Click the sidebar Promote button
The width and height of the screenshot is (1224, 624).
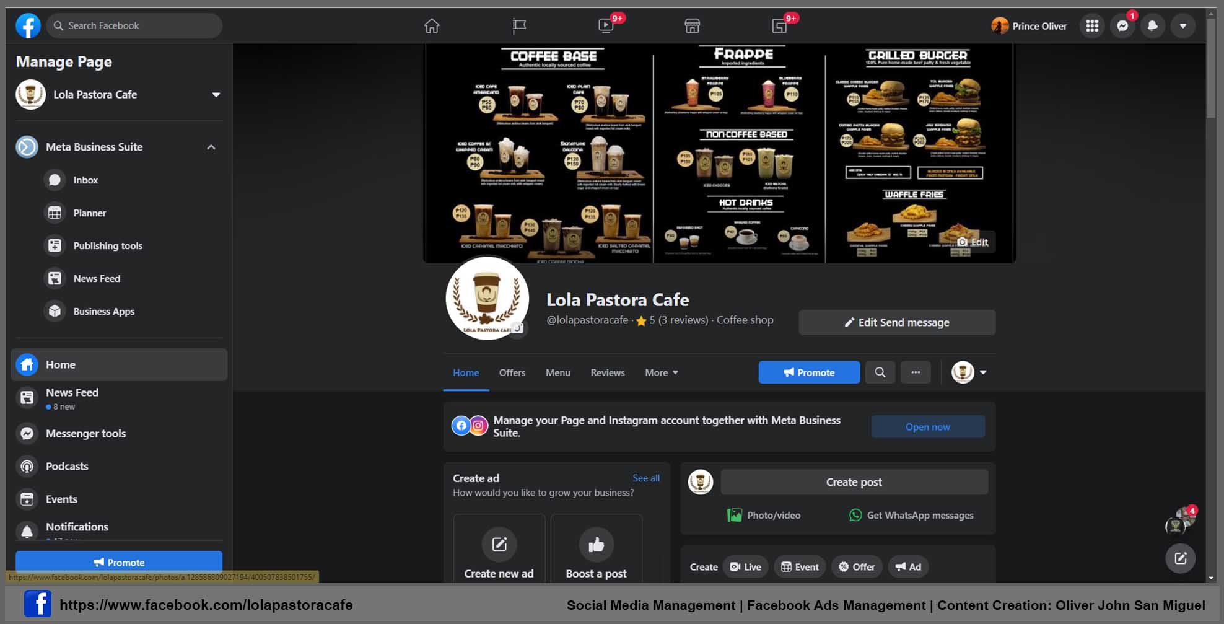(x=119, y=563)
